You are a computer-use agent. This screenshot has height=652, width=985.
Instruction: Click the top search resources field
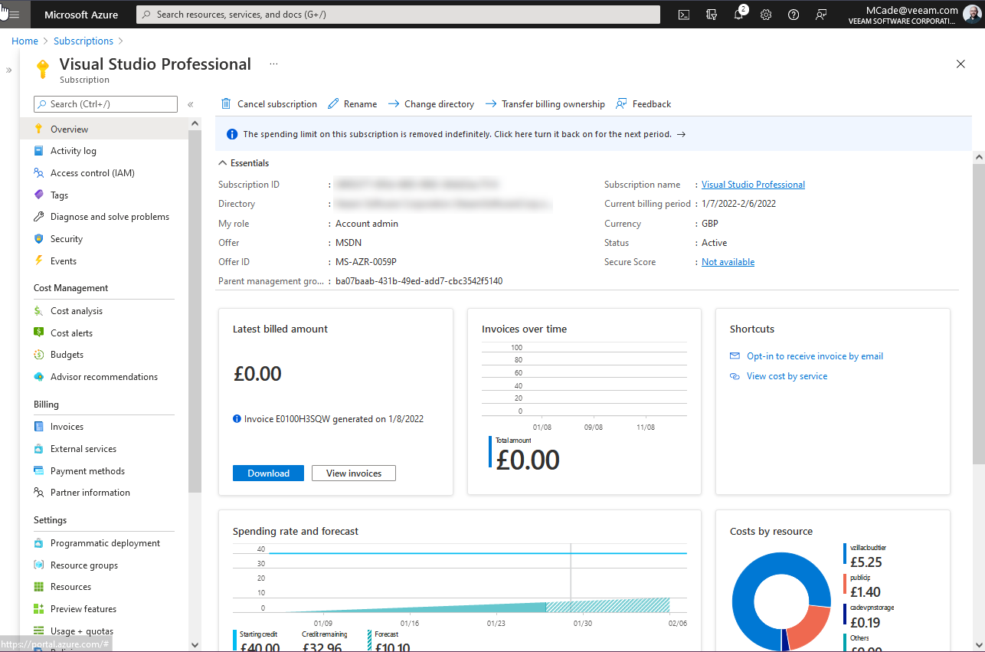(398, 15)
